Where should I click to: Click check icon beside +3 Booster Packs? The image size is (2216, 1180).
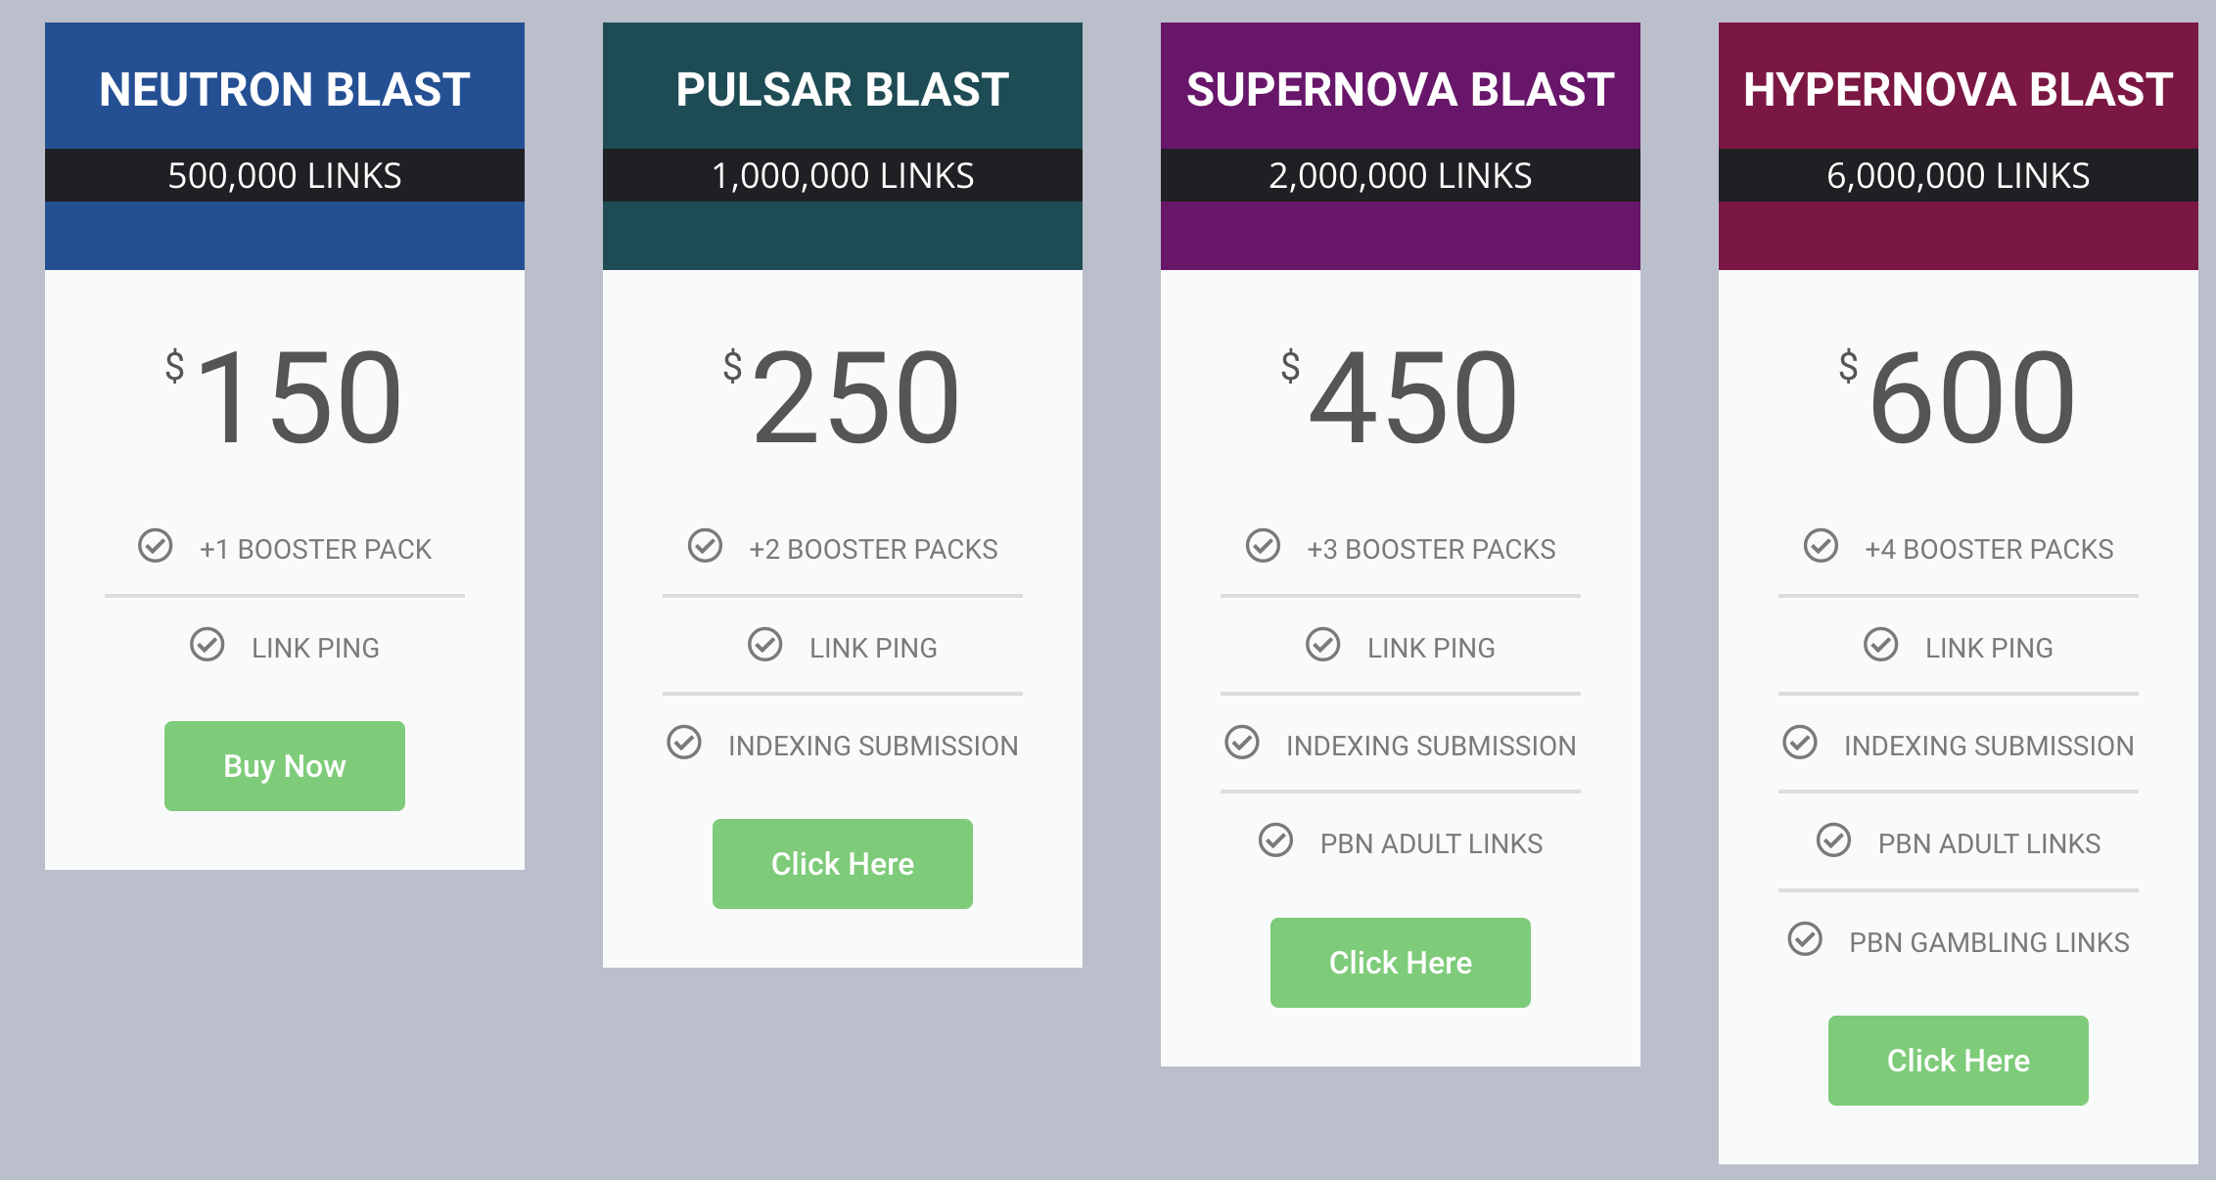1263,546
